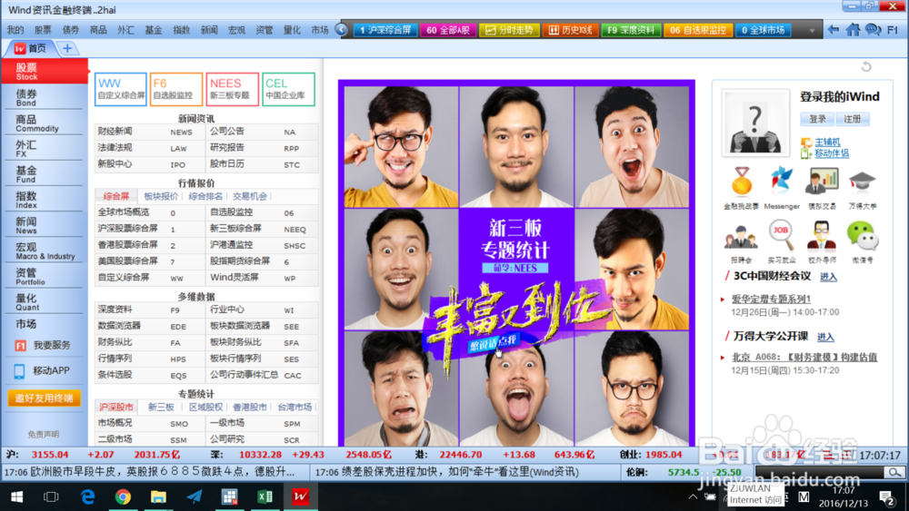Click the refresh arrow above iWind panel
909x511 pixels.
coord(866,66)
